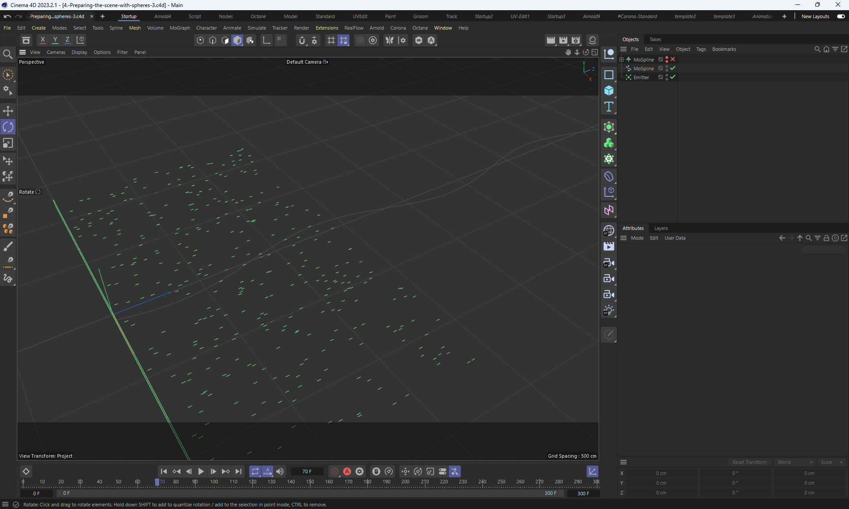The height and width of the screenshot is (509, 849).
Task: Select the Scale tool
Action: [8, 143]
